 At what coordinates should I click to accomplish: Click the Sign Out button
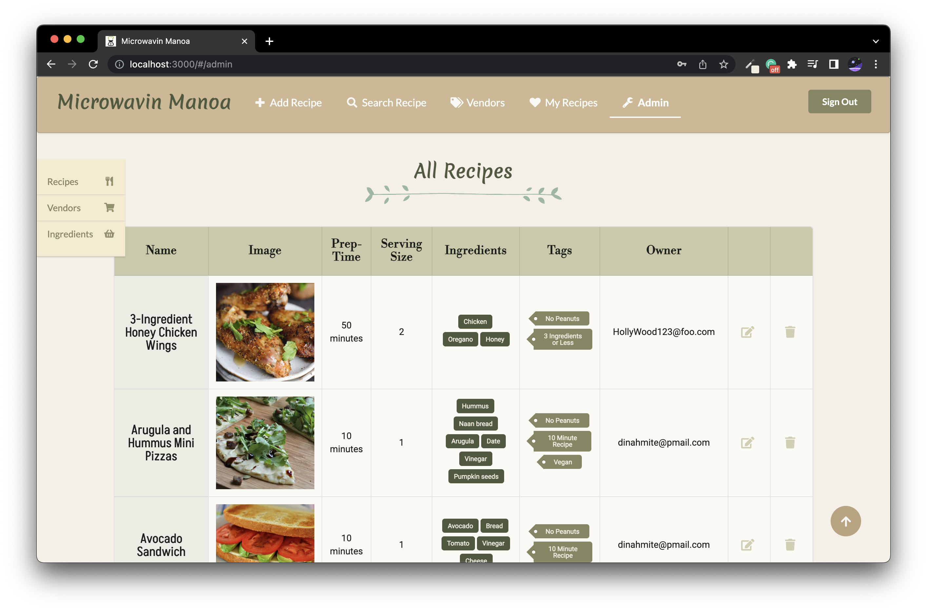pyautogui.click(x=839, y=102)
